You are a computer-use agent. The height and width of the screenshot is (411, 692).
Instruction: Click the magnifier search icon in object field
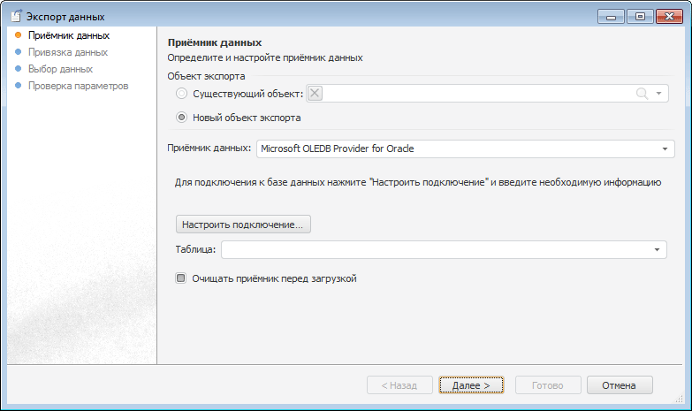point(642,94)
